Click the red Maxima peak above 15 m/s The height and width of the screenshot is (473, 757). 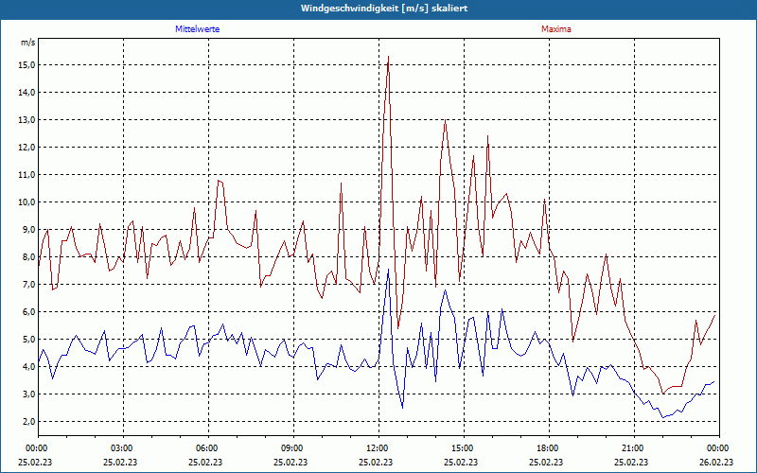(x=388, y=57)
